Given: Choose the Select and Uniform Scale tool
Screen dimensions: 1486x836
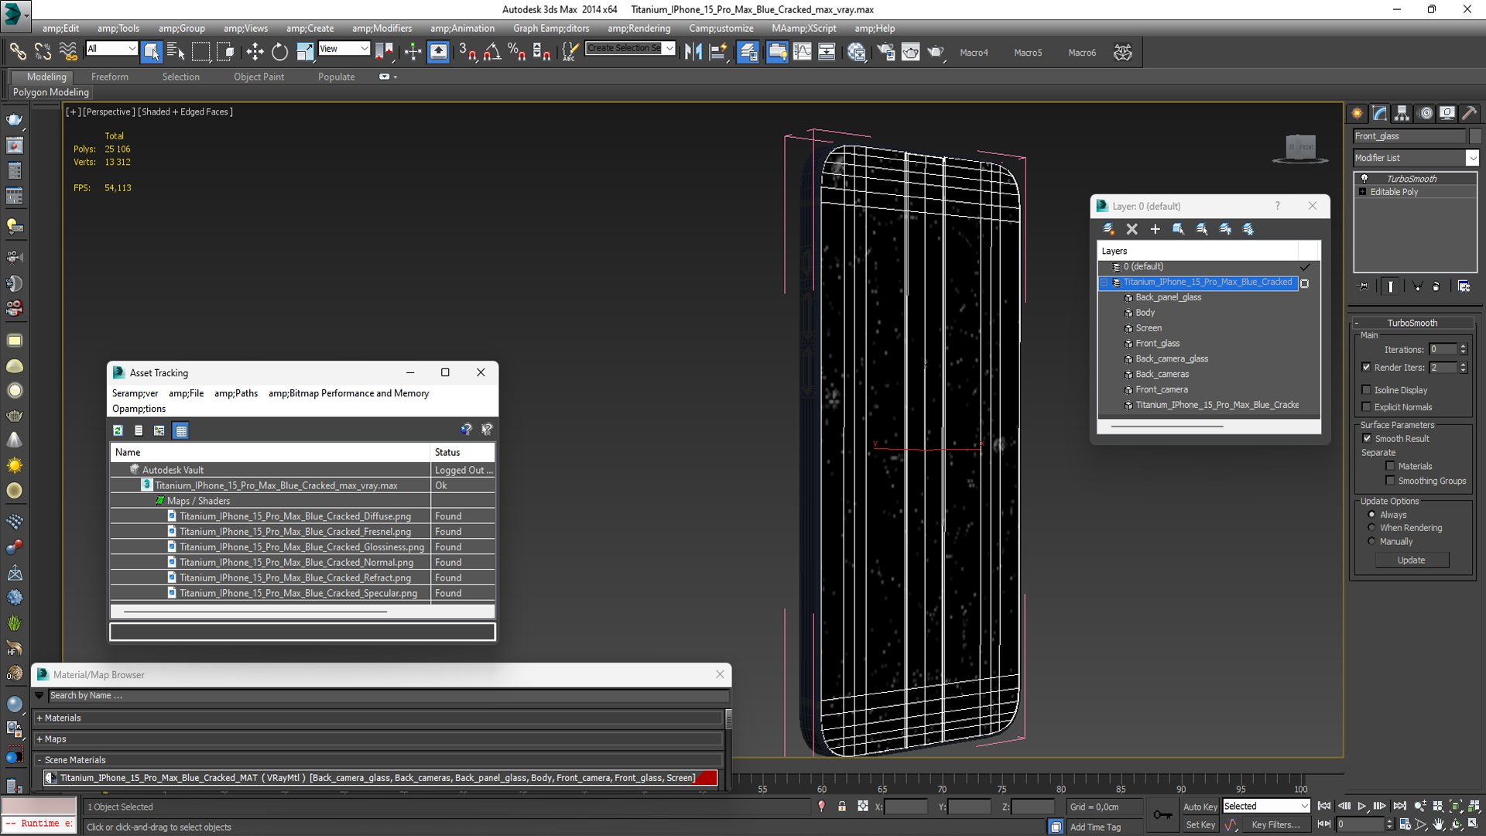Looking at the screenshot, I should pos(305,52).
